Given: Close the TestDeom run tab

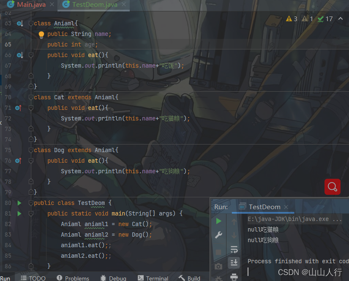Looking at the screenshot, I should pyautogui.click(x=286, y=207).
